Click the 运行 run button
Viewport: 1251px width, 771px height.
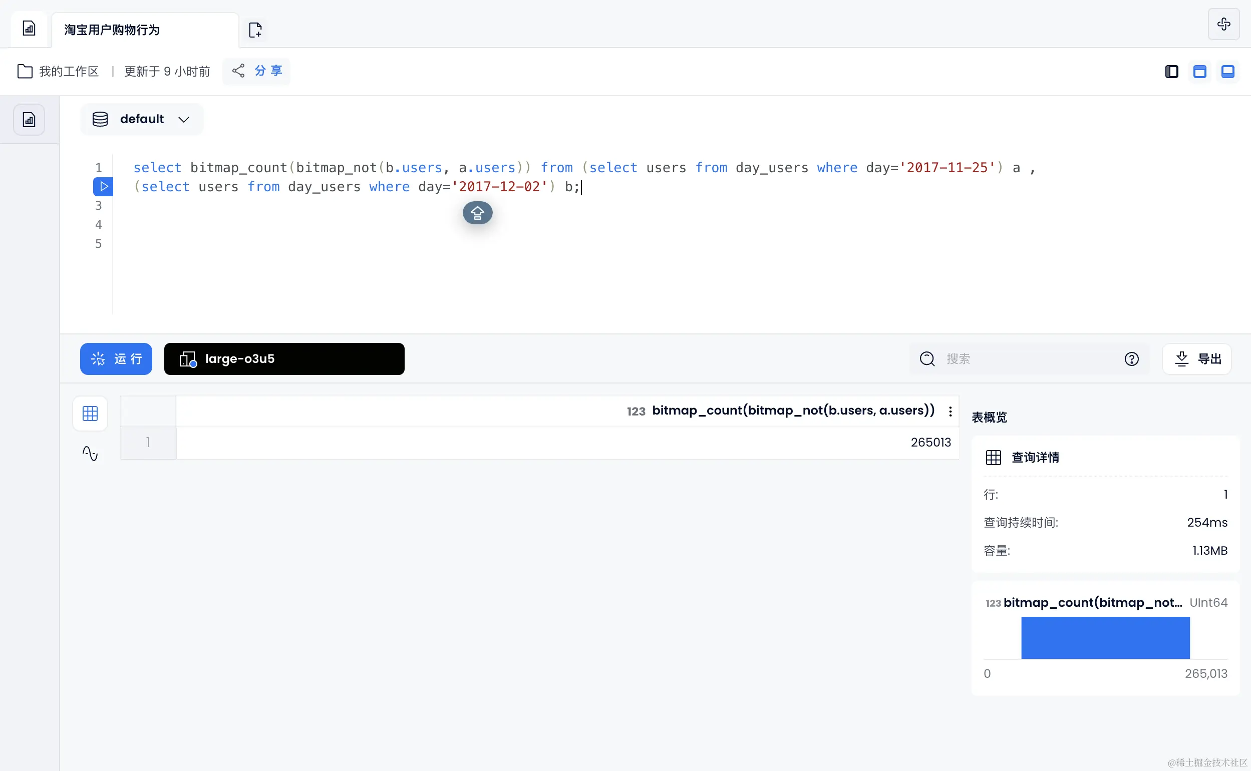116,359
